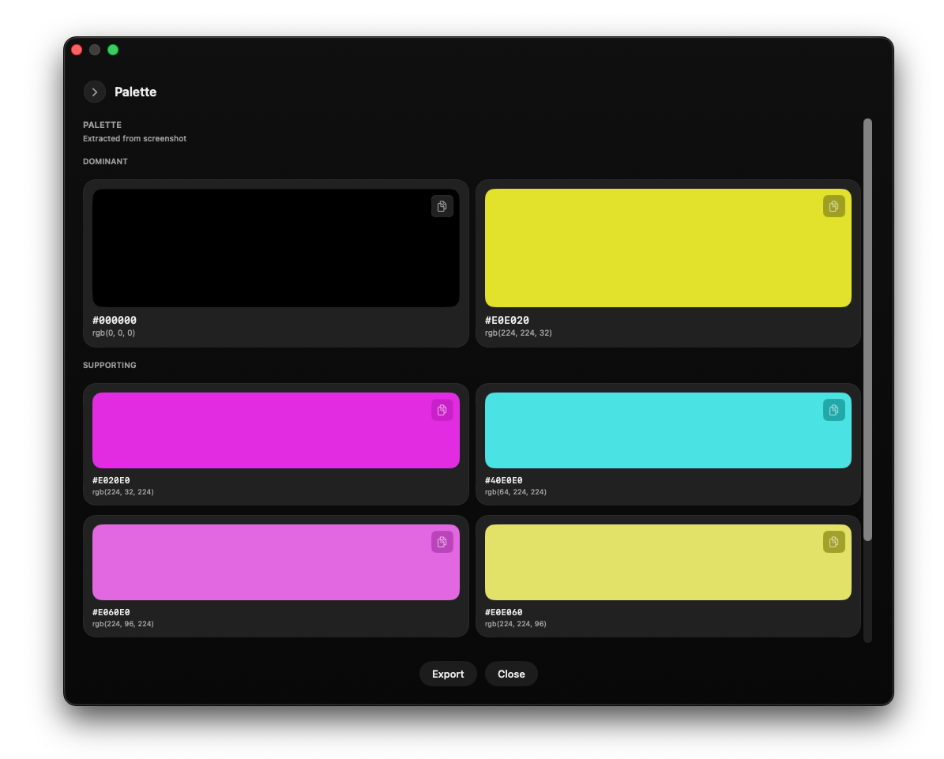Copy the pale yellow #E0E060 color value

pos(833,542)
